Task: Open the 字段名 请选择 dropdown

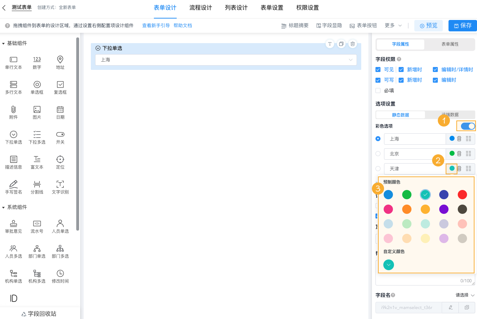Action: pyautogui.click(x=461, y=295)
